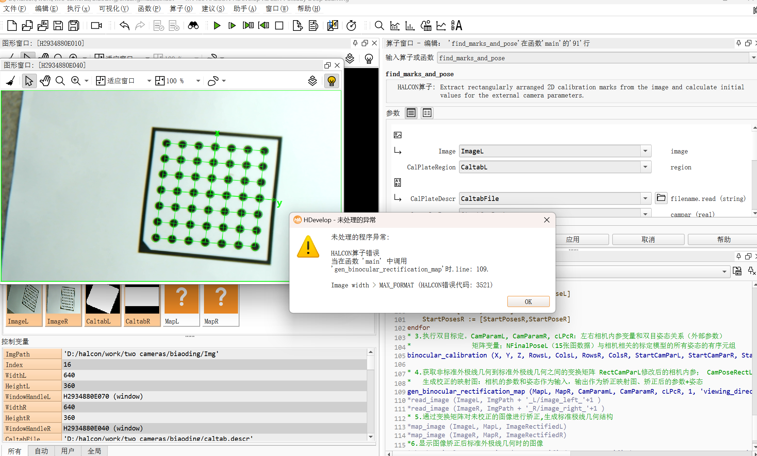
Task: Open the gray histogram tool
Action: 395,26
